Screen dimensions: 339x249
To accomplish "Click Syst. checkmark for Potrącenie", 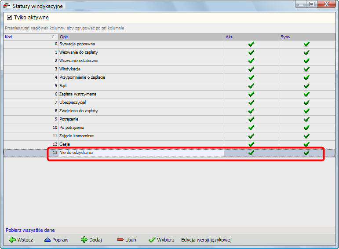I will tap(306, 119).
